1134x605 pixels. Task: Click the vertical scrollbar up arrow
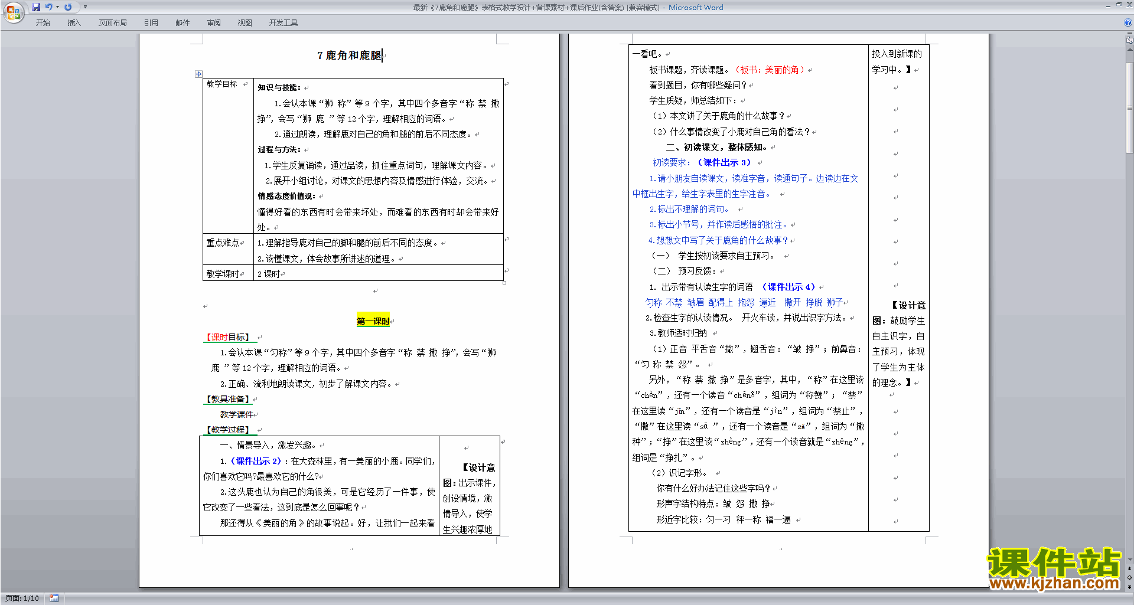click(x=1130, y=50)
